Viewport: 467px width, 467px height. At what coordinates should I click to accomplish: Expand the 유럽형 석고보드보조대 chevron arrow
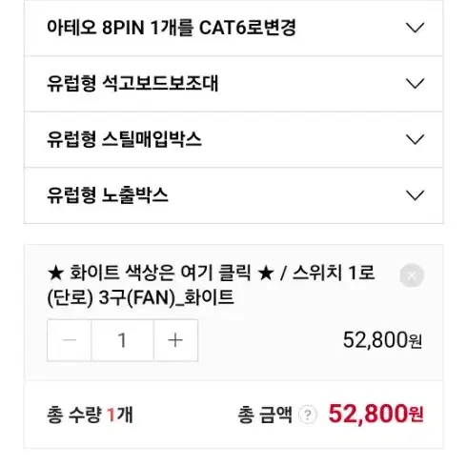click(x=415, y=84)
